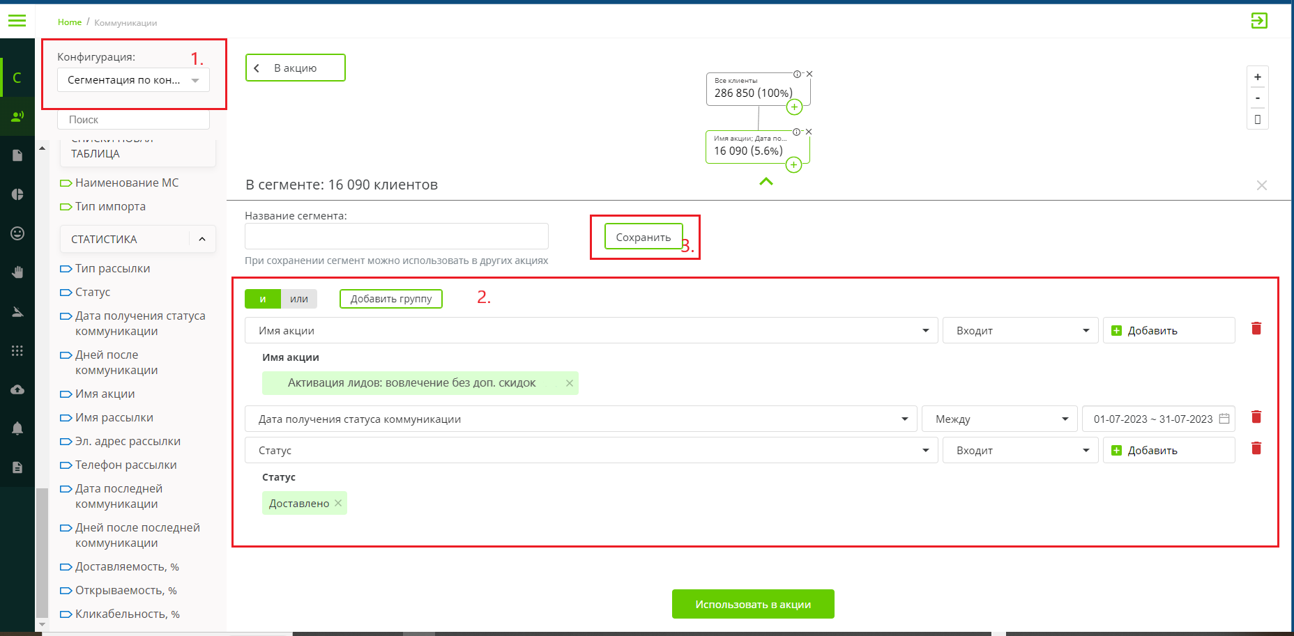Screen dimensions: 1294x636
Task: Delete the Имя акции filter row
Action: point(1256,328)
